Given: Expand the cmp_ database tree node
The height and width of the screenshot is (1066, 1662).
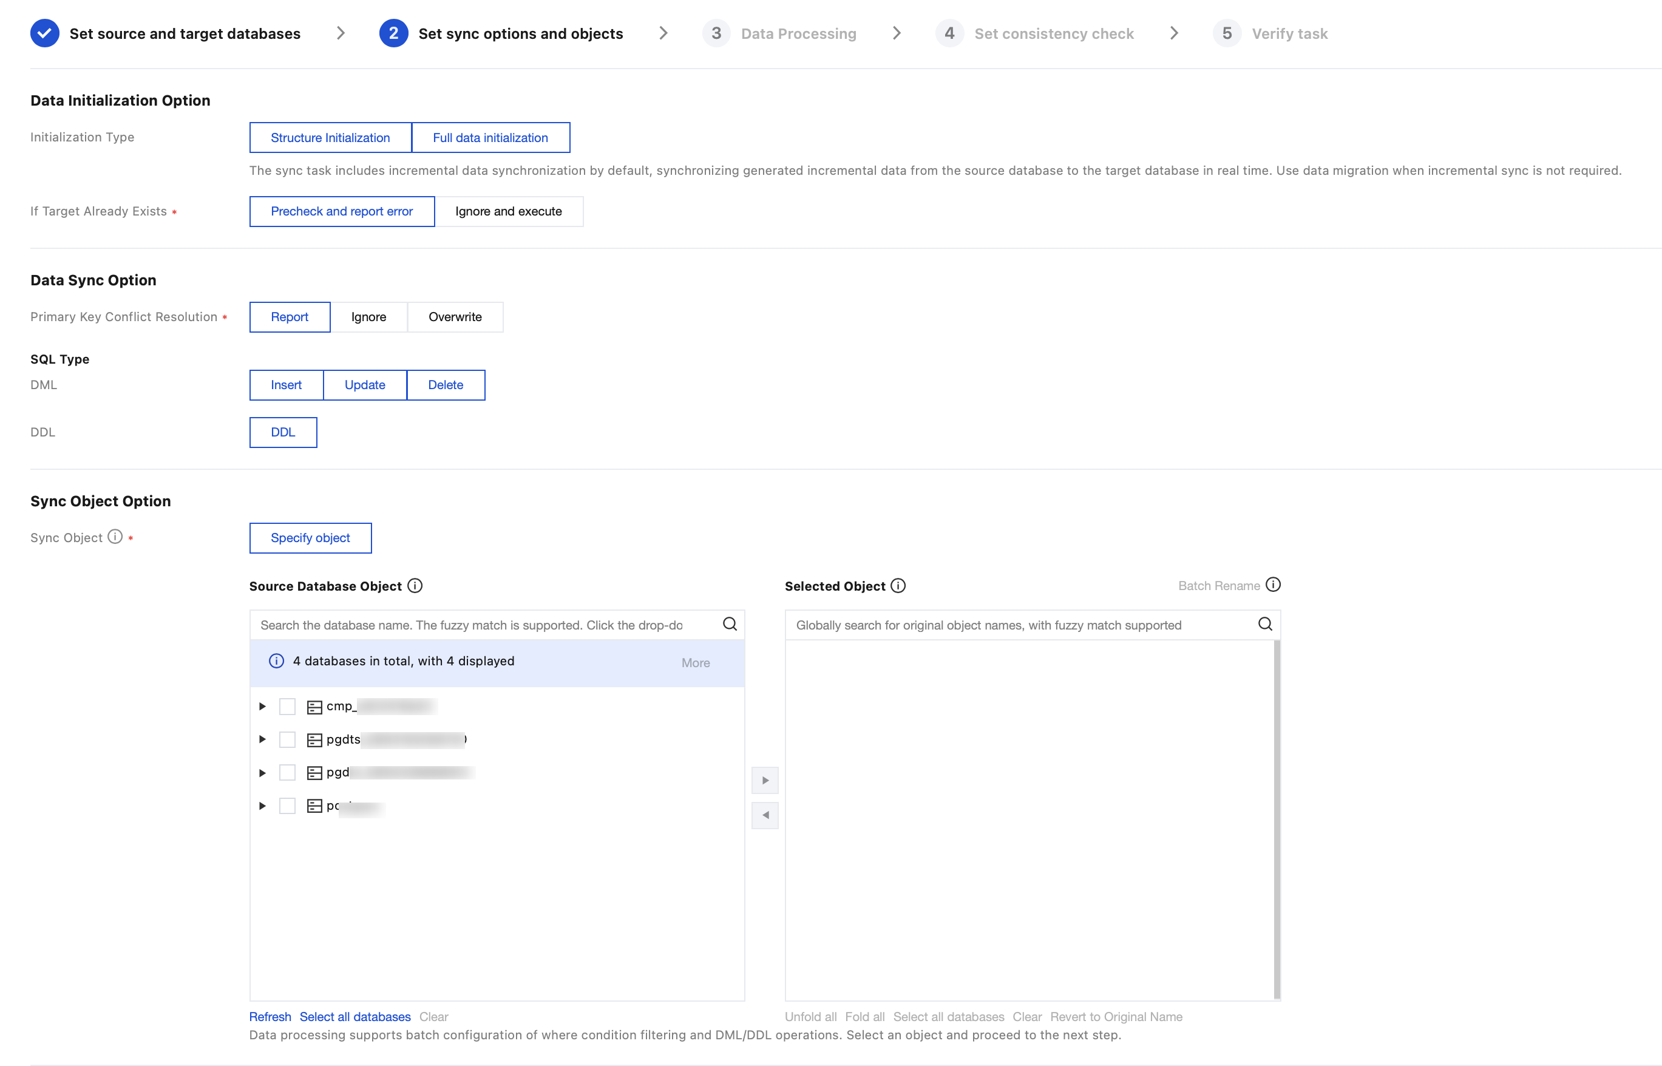Looking at the screenshot, I should [x=262, y=706].
